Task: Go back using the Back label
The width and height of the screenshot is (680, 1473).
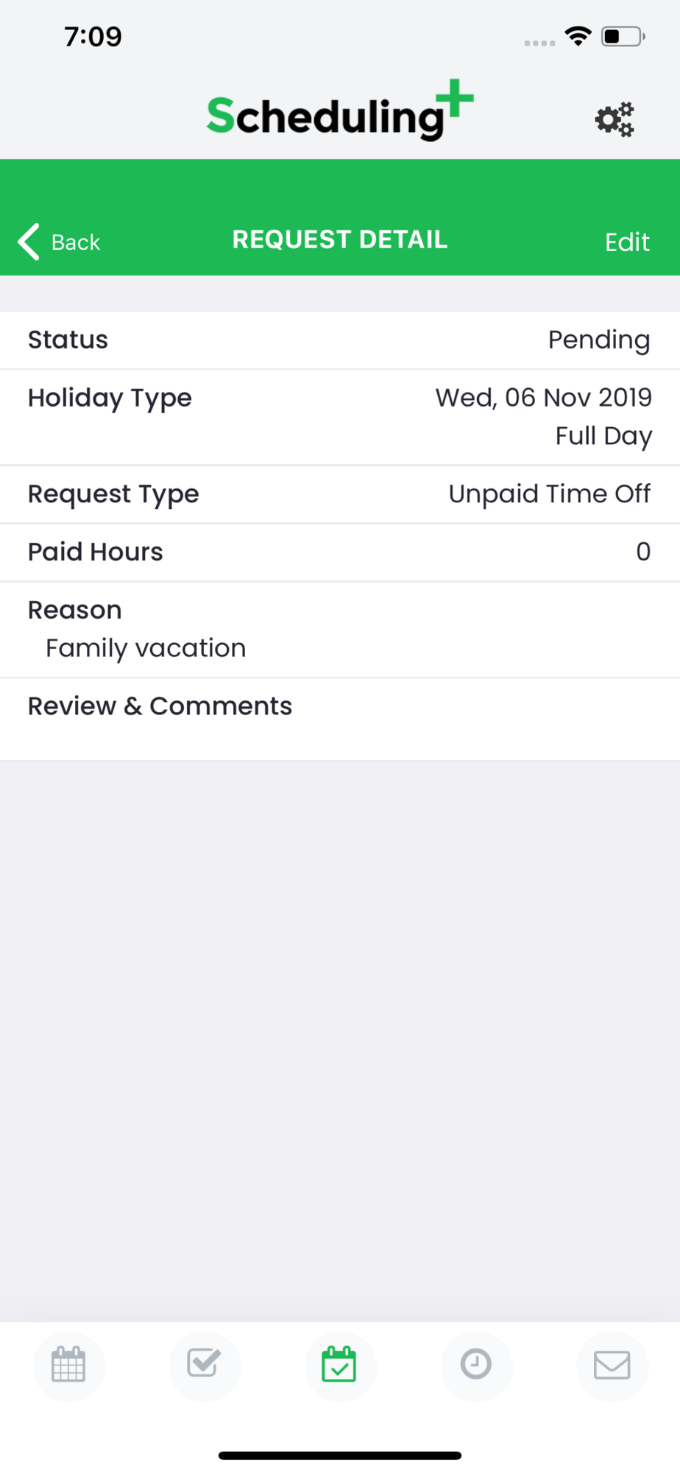Action: point(76,242)
